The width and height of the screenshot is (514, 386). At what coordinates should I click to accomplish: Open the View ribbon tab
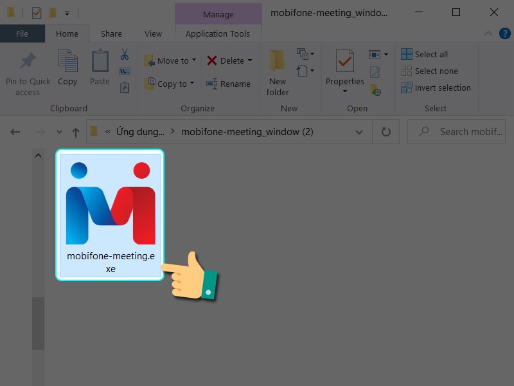(x=153, y=34)
